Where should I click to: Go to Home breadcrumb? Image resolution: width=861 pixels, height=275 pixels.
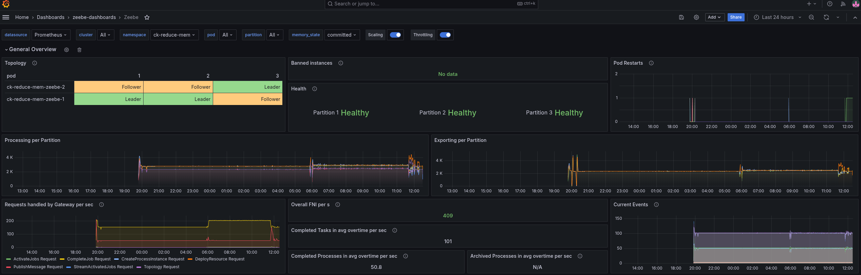click(x=22, y=17)
